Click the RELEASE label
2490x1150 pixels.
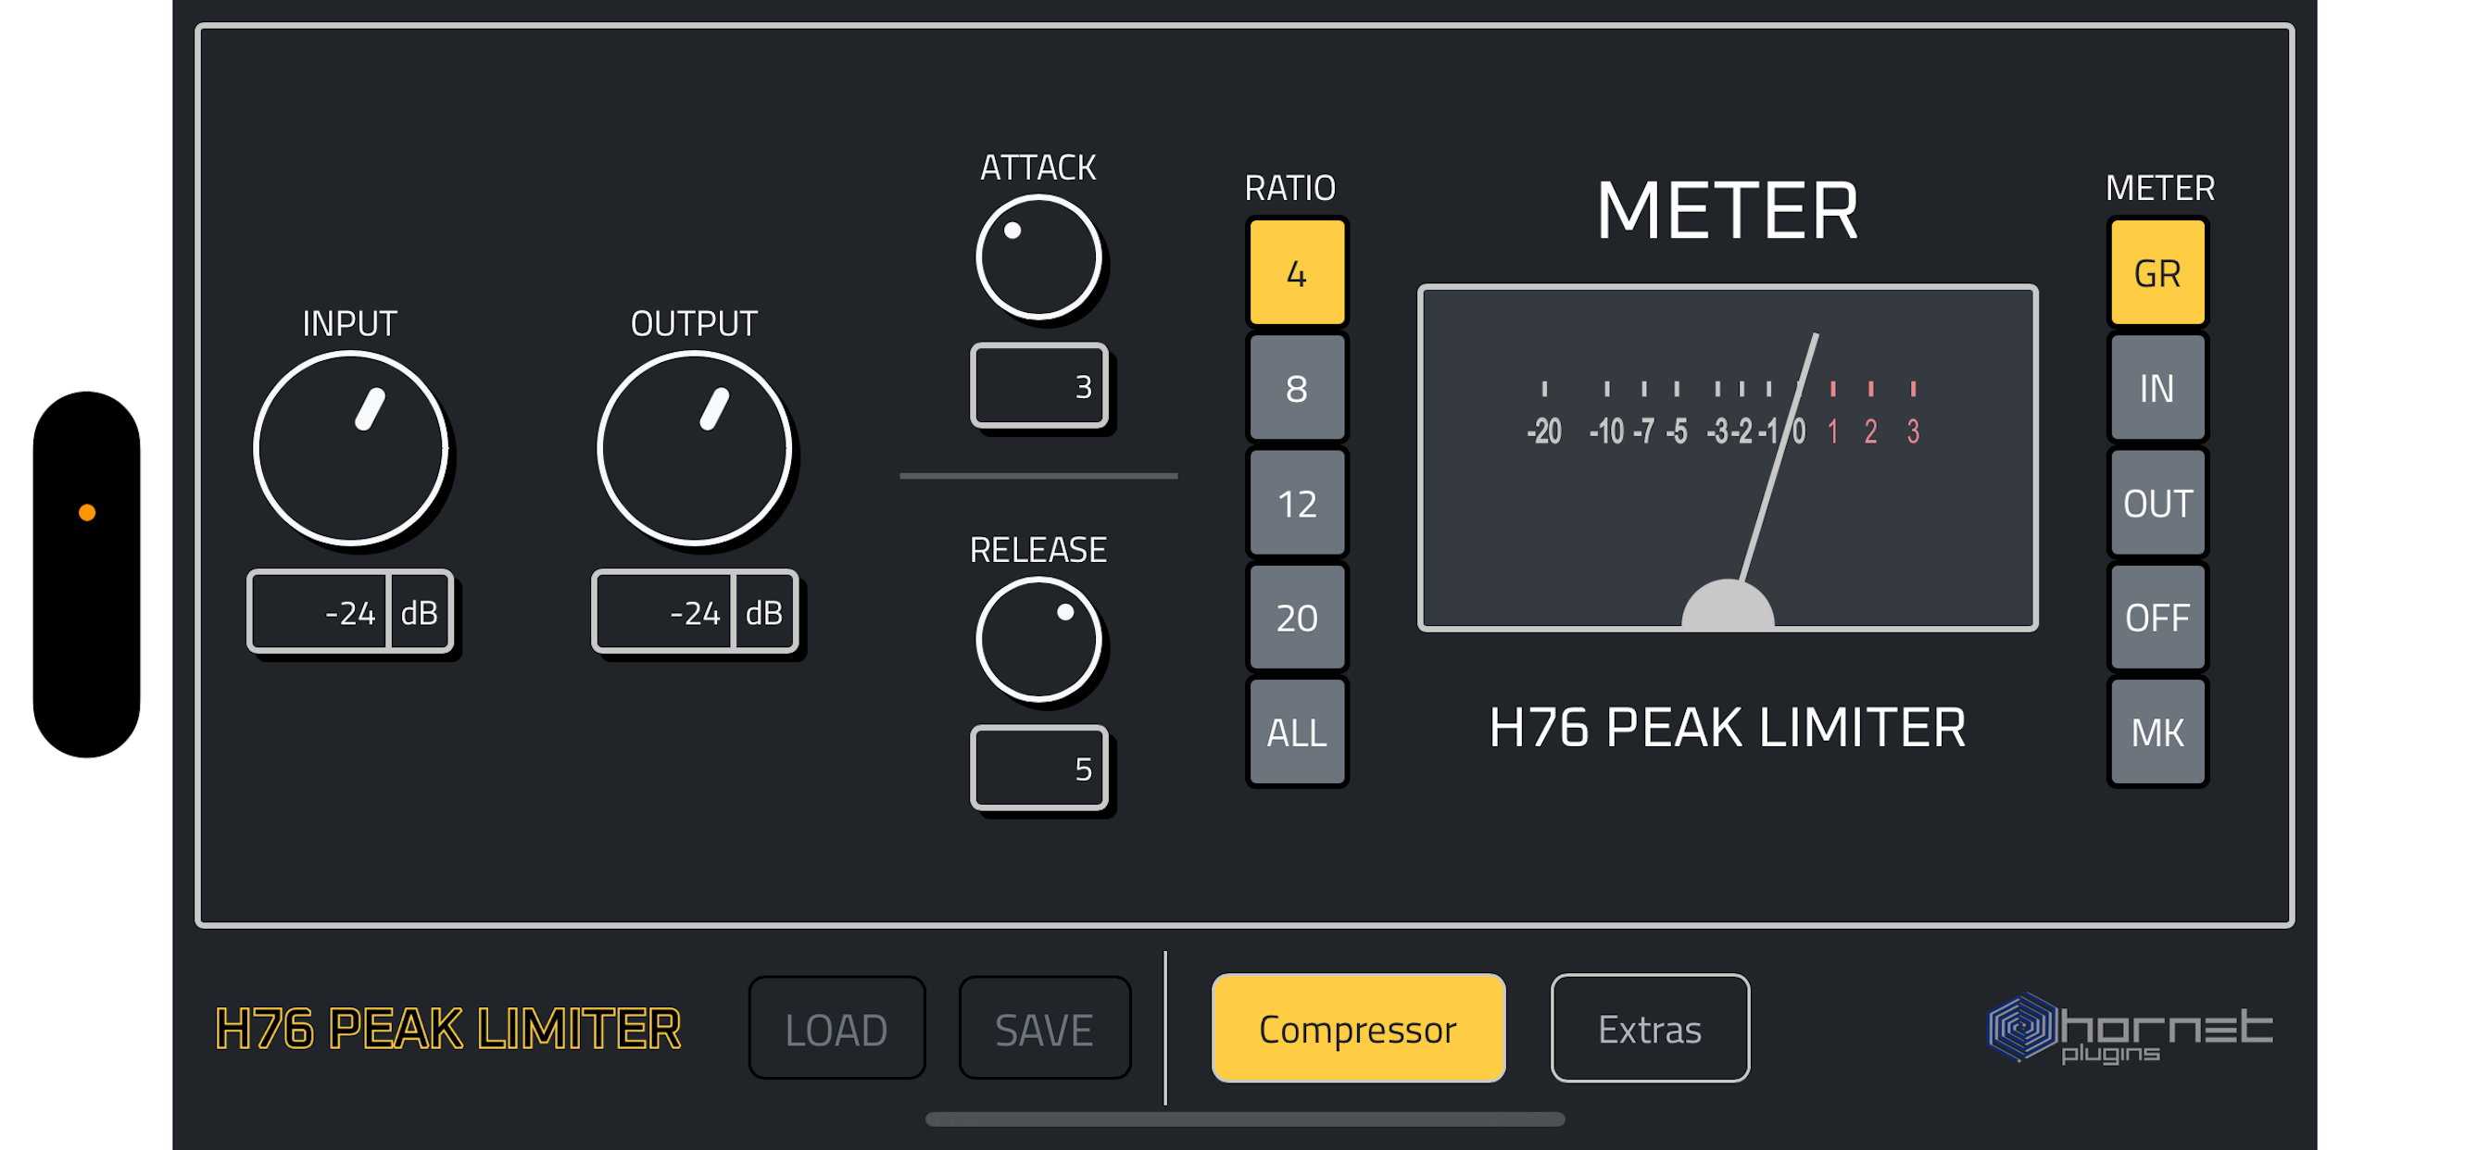click(x=1038, y=549)
